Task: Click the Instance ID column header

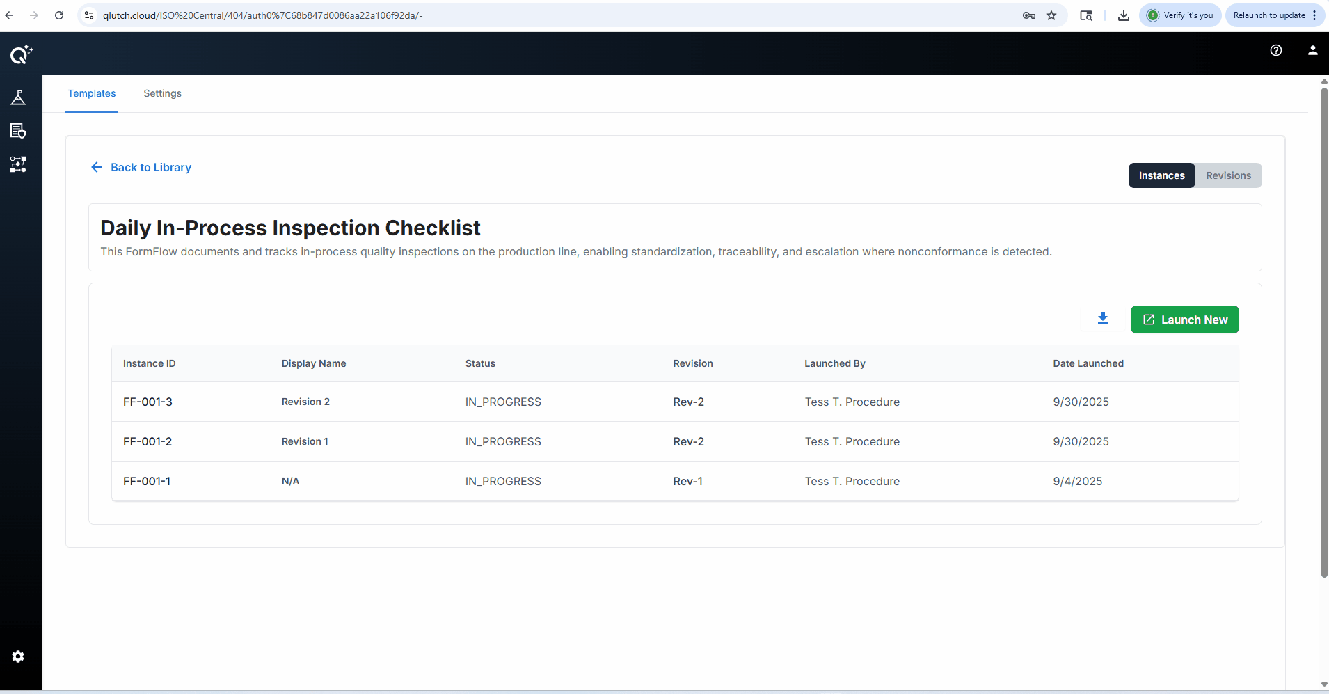Action: pyautogui.click(x=149, y=363)
